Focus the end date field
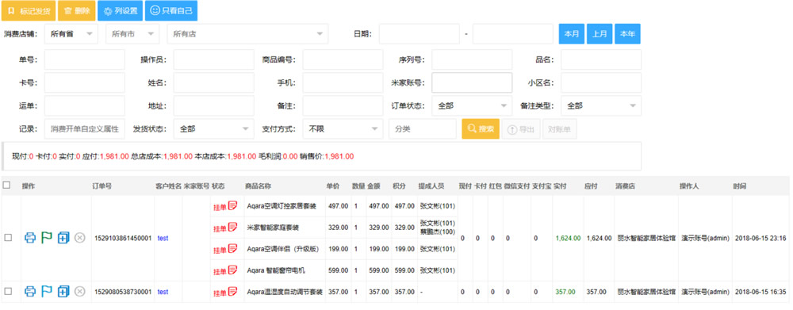This screenshot has height=310, width=793. click(513, 34)
